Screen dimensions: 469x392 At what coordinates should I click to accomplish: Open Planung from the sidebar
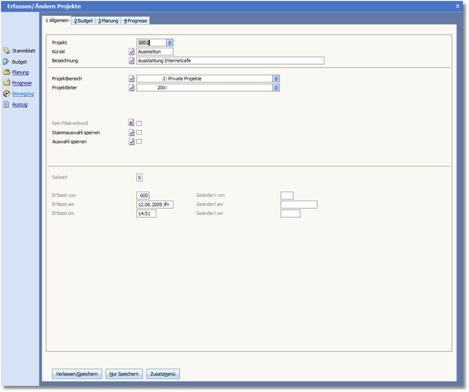click(x=6, y=72)
